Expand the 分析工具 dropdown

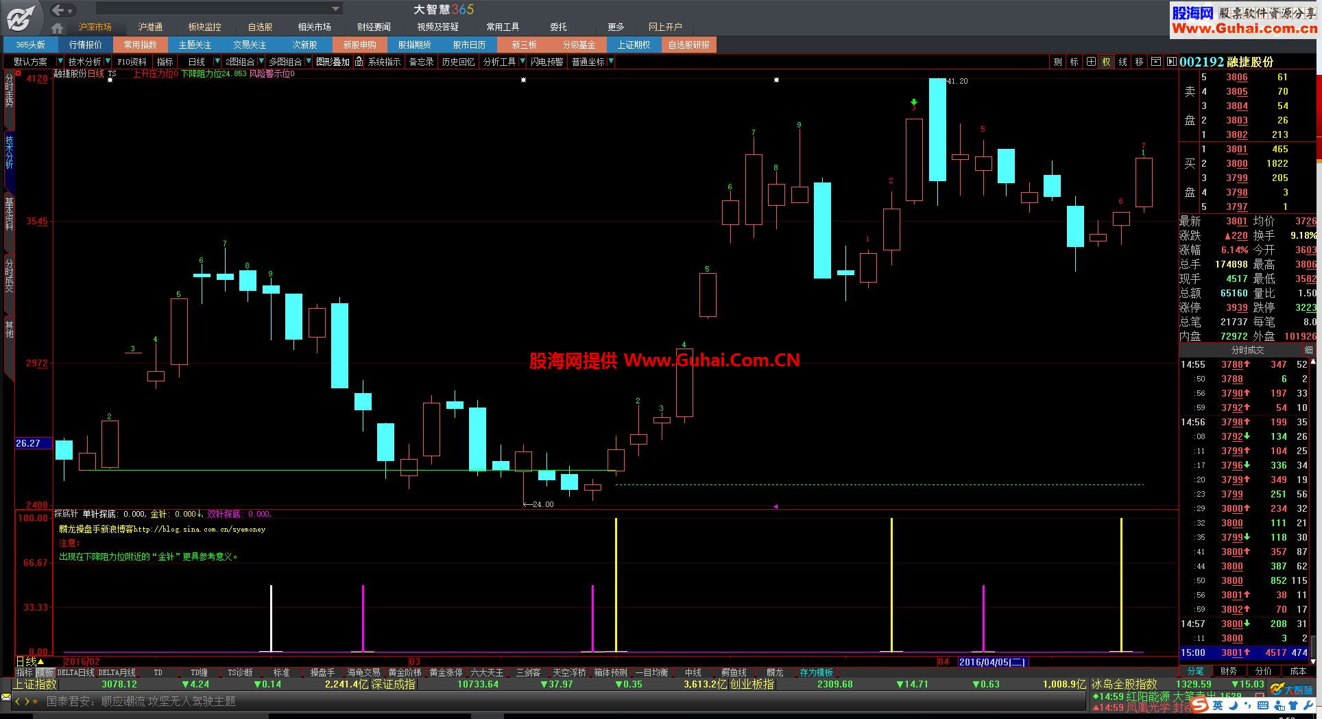[521, 62]
